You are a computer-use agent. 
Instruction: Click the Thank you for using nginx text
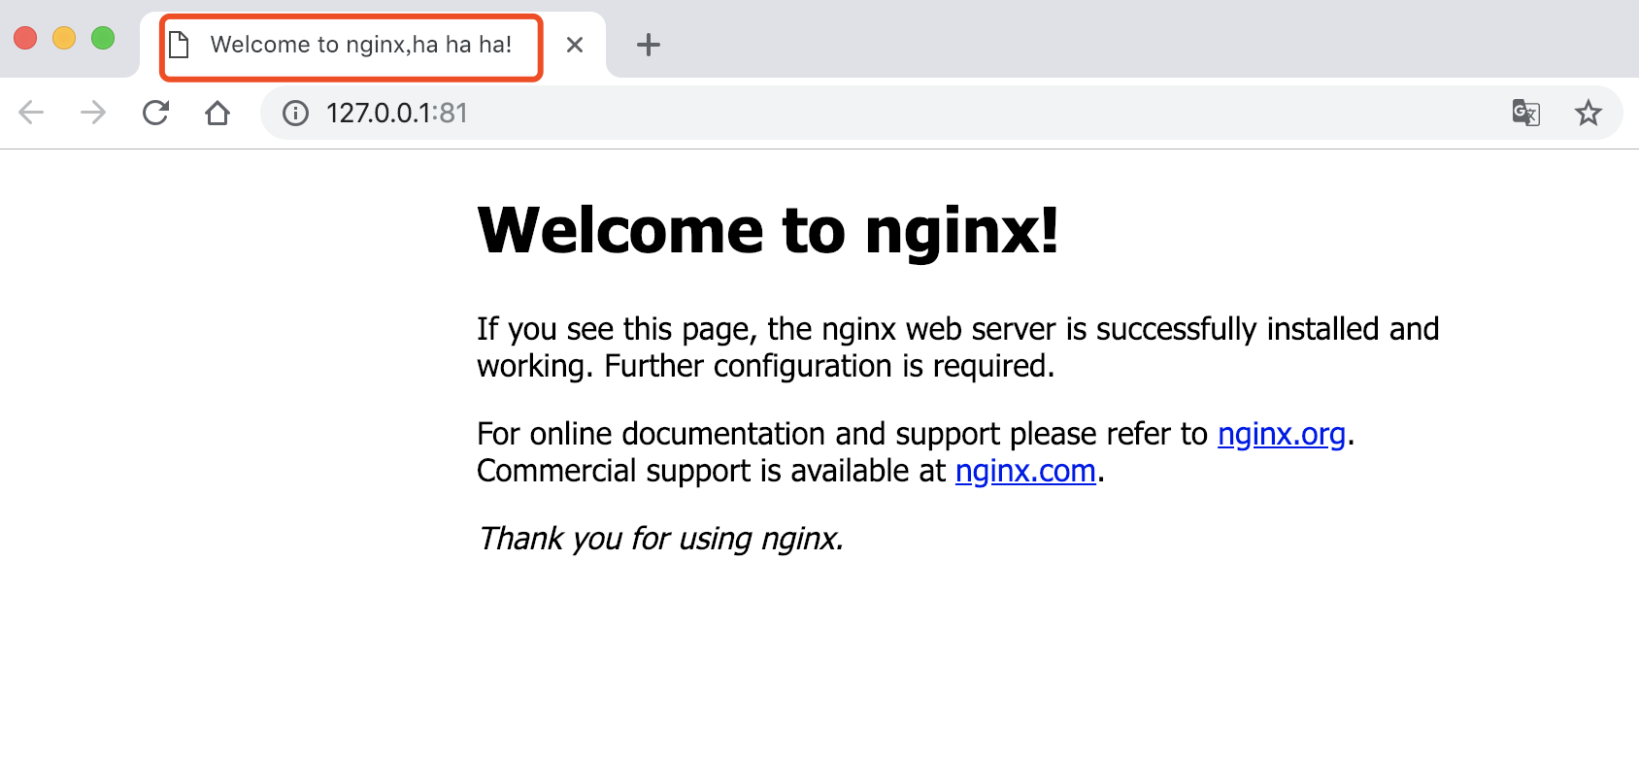pyautogui.click(x=661, y=538)
